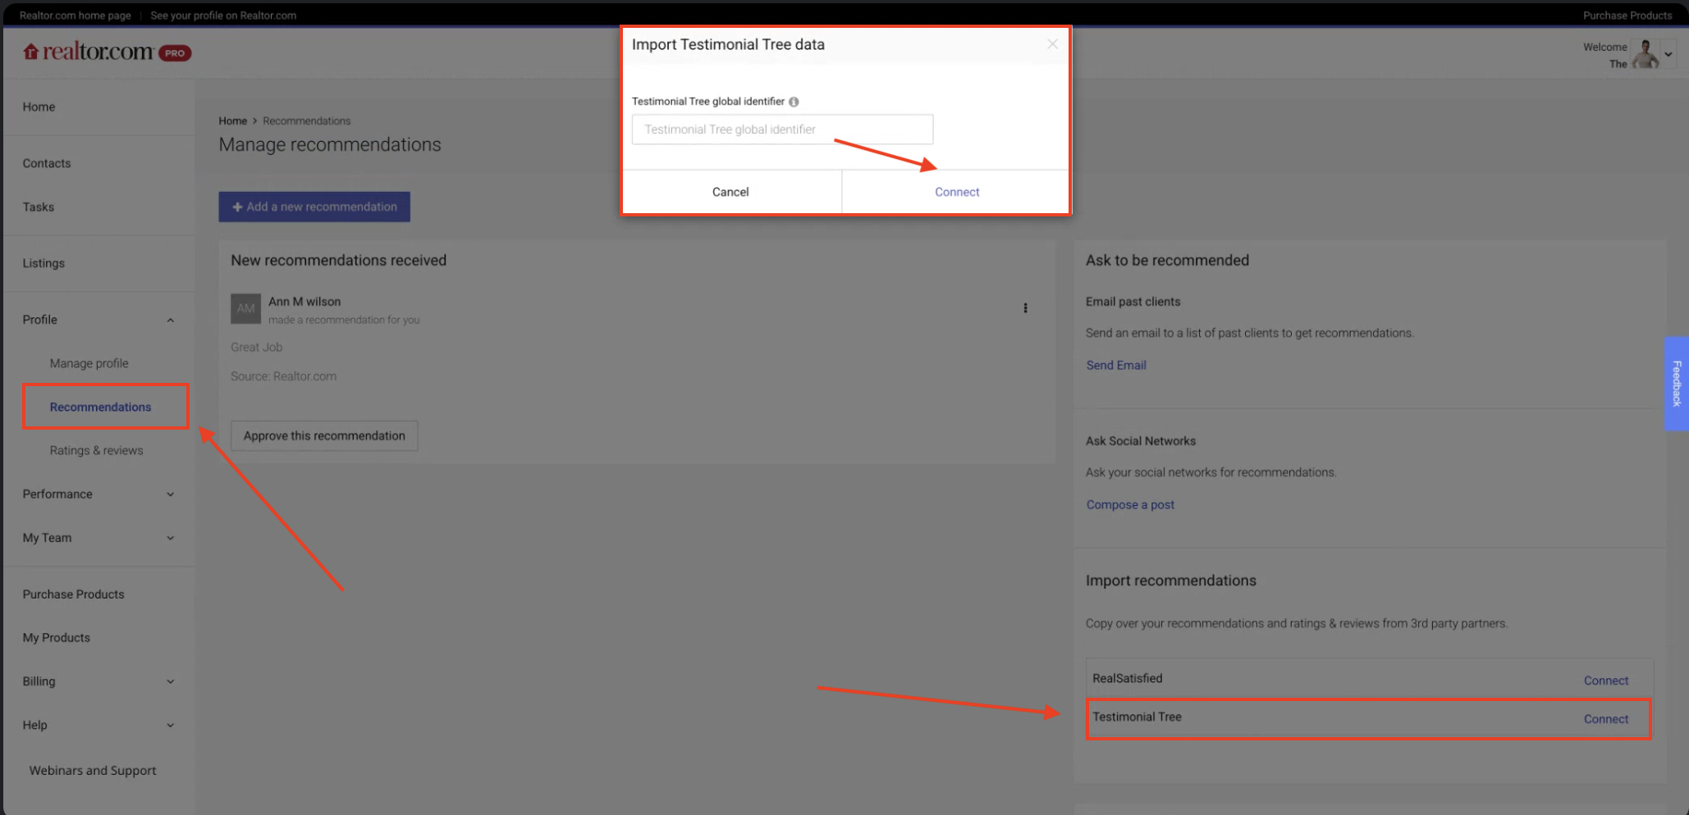Open the Feedback side tab
This screenshot has width=1689, height=815.
coord(1677,384)
